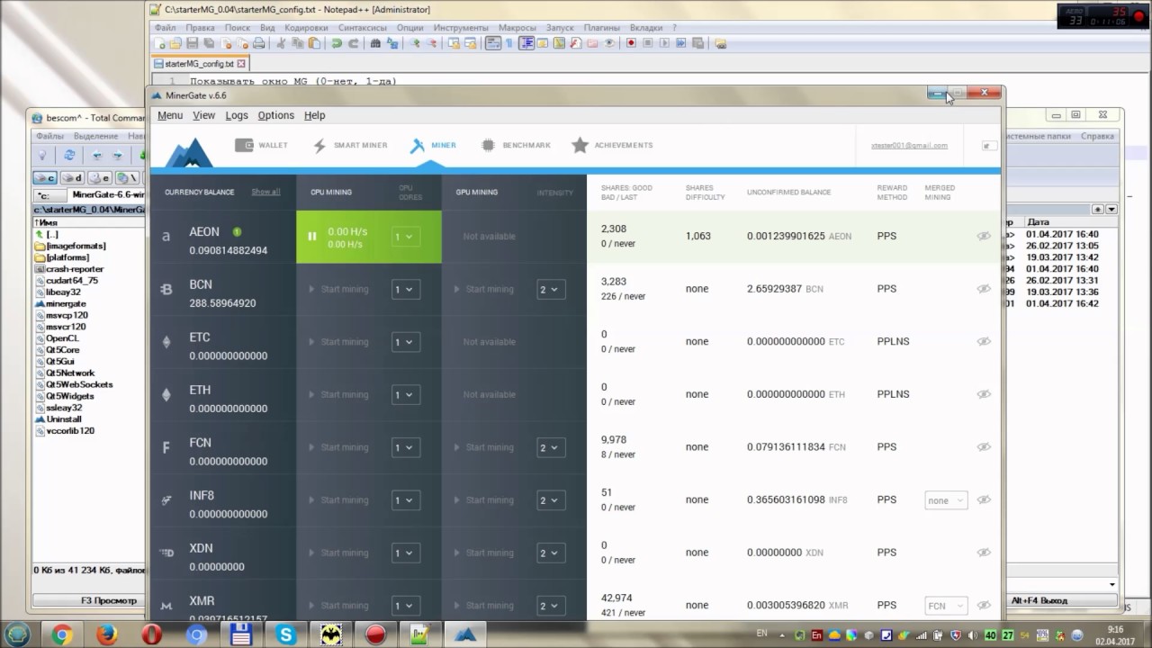Open FCN GPU intensity dropdown
The image size is (1152, 648).
click(x=551, y=447)
